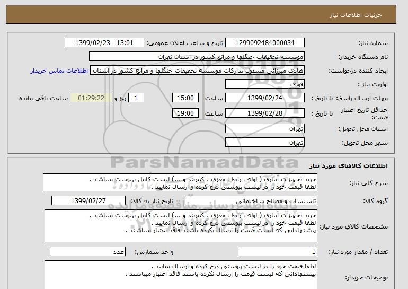Click the توضیحات خریدار label
Screen dimensions: 408x289
pyautogui.click(x=366, y=278)
